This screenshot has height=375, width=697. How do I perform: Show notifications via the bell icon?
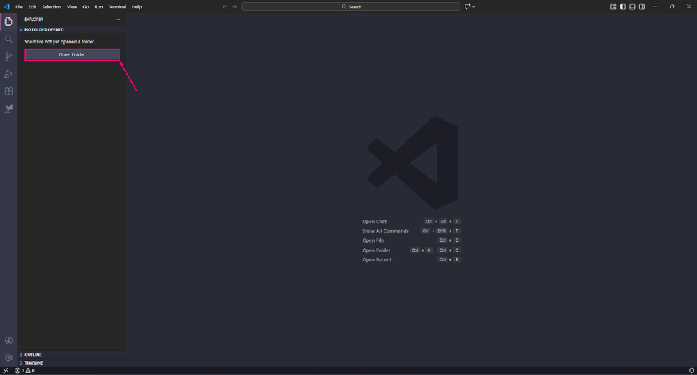pyautogui.click(x=691, y=371)
